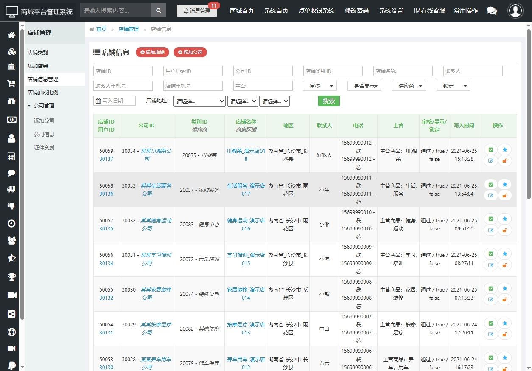Open 系统设置 in the top navigation
Image resolution: width=532 pixels, height=371 pixels.
pyautogui.click(x=391, y=11)
